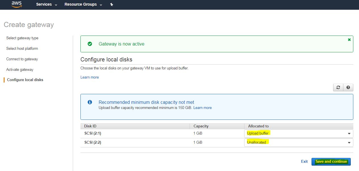The height and width of the screenshot is (171, 359).
Task: Go to Select host platform step
Action: pyautogui.click(x=22, y=49)
